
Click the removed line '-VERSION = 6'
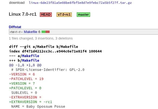click(22, 74)
